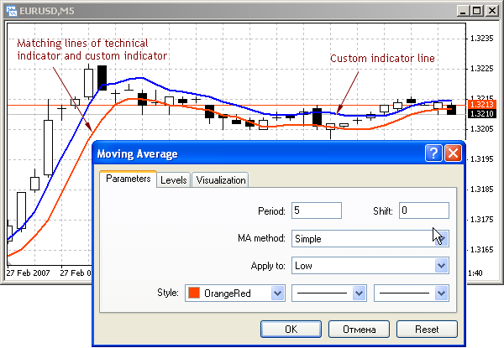The image size is (504, 348).
Task: Click the Reset button
Action: [427, 330]
